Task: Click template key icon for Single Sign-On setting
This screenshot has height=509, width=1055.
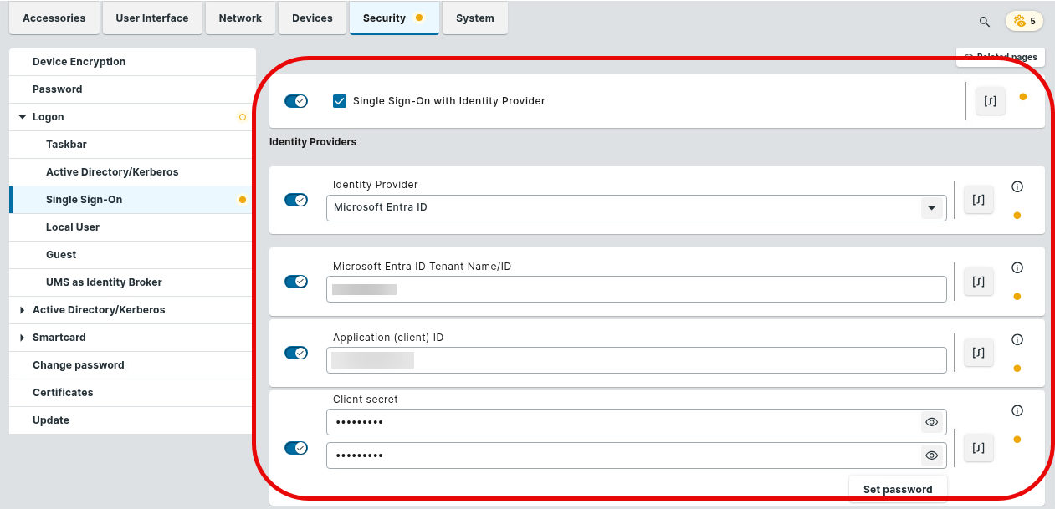Action: [x=990, y=101]
